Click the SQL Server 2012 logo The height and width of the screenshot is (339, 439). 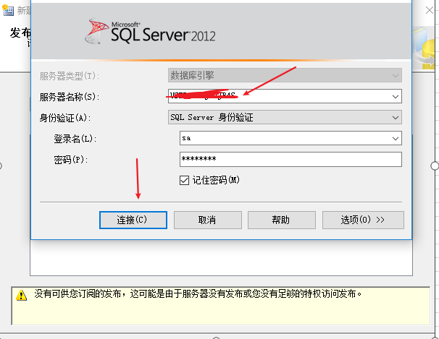pos(151,31)
